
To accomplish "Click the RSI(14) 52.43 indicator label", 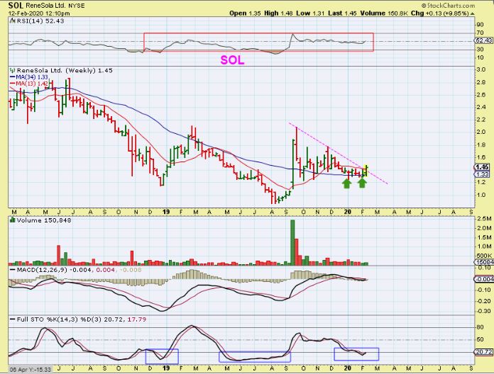I will [x=40, y=21].
